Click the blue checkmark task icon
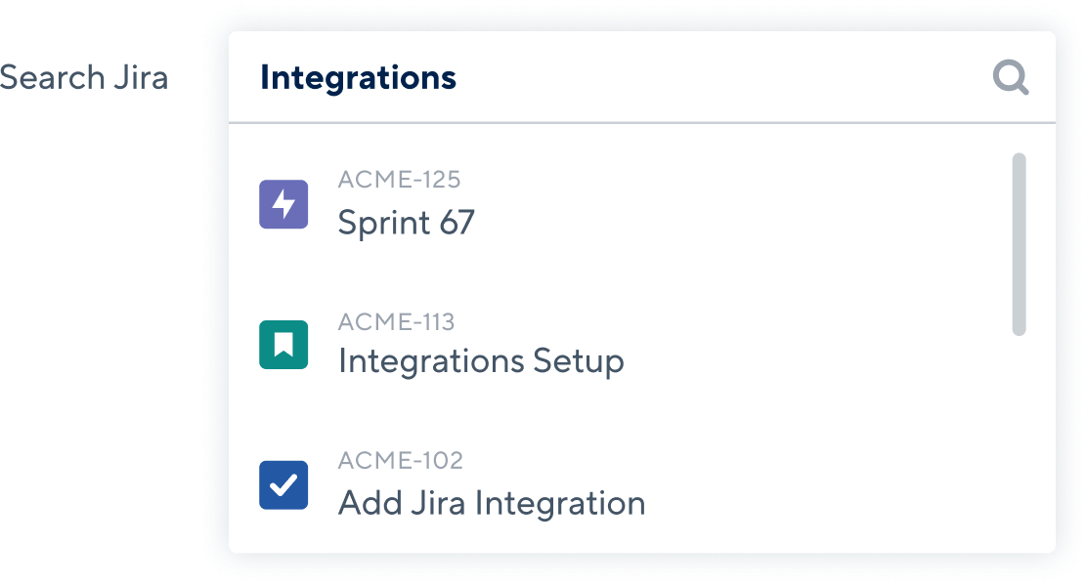The image size is (1087, 585). coord(283,485)
